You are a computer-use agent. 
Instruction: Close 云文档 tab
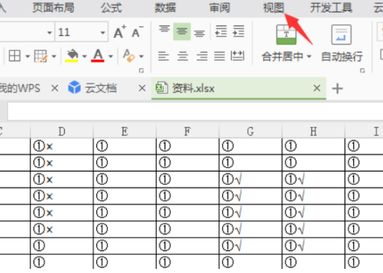click(x=142, y=88)
